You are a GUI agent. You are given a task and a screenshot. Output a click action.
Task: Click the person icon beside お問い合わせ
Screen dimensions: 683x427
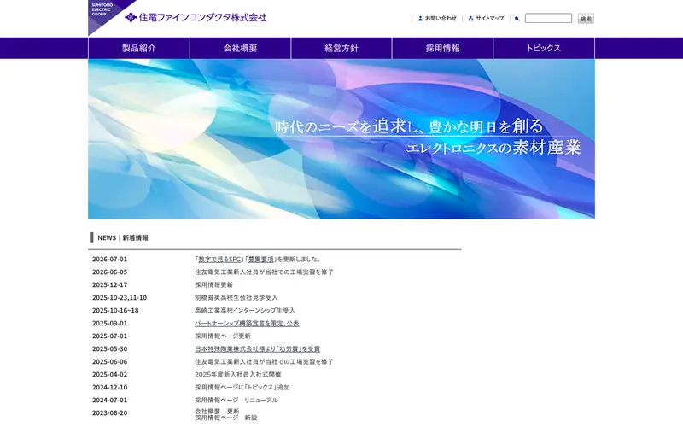click(420, 18)
